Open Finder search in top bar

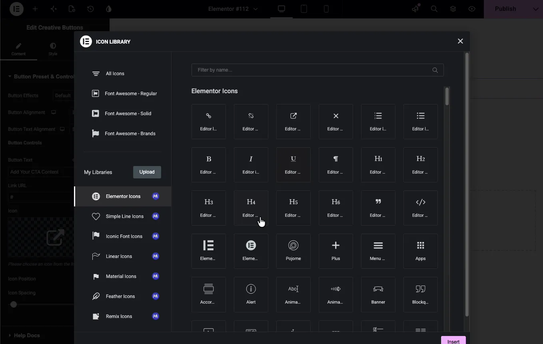[434, 9]
